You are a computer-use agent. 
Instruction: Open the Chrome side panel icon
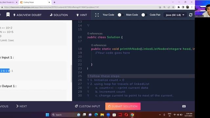183,7
